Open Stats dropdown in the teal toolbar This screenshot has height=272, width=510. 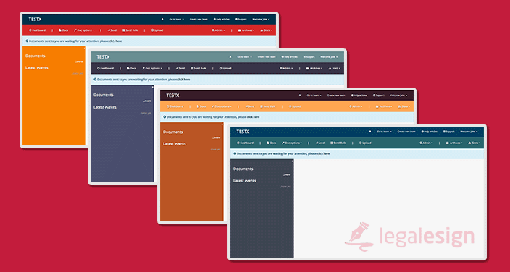coord(474,143)
